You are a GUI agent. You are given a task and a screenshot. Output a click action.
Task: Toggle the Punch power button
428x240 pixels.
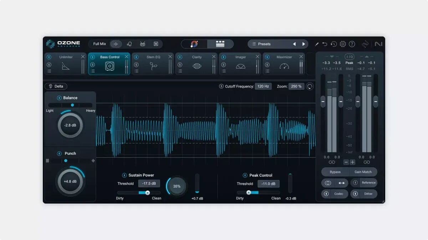[x=59, y=154]
